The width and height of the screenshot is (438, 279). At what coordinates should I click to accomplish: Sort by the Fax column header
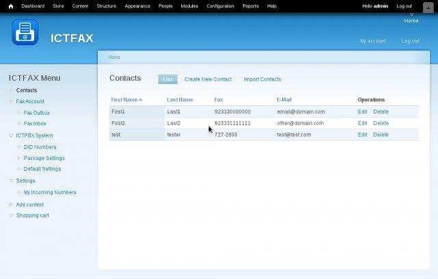click(x=218, y=100)
